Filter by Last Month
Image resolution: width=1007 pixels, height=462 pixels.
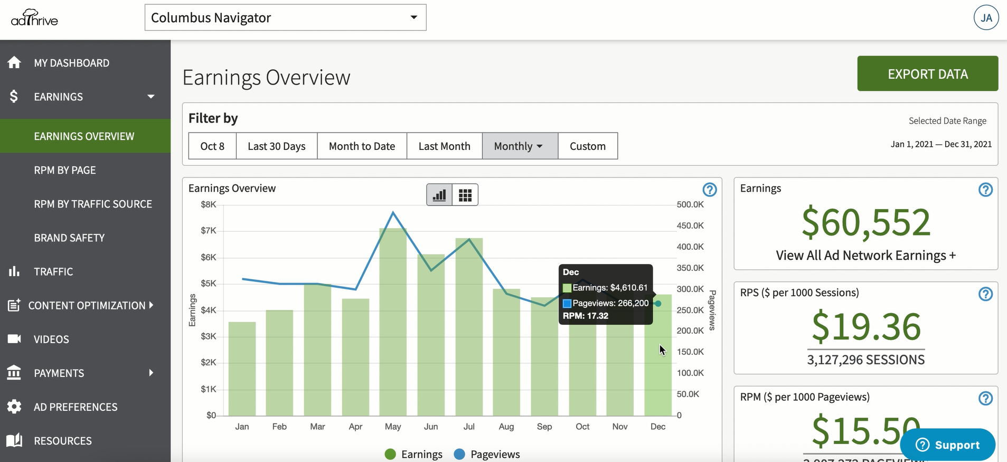444,146
